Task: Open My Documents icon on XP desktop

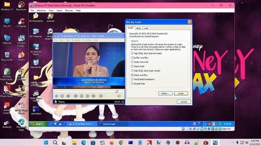Action: coord(36,18)
